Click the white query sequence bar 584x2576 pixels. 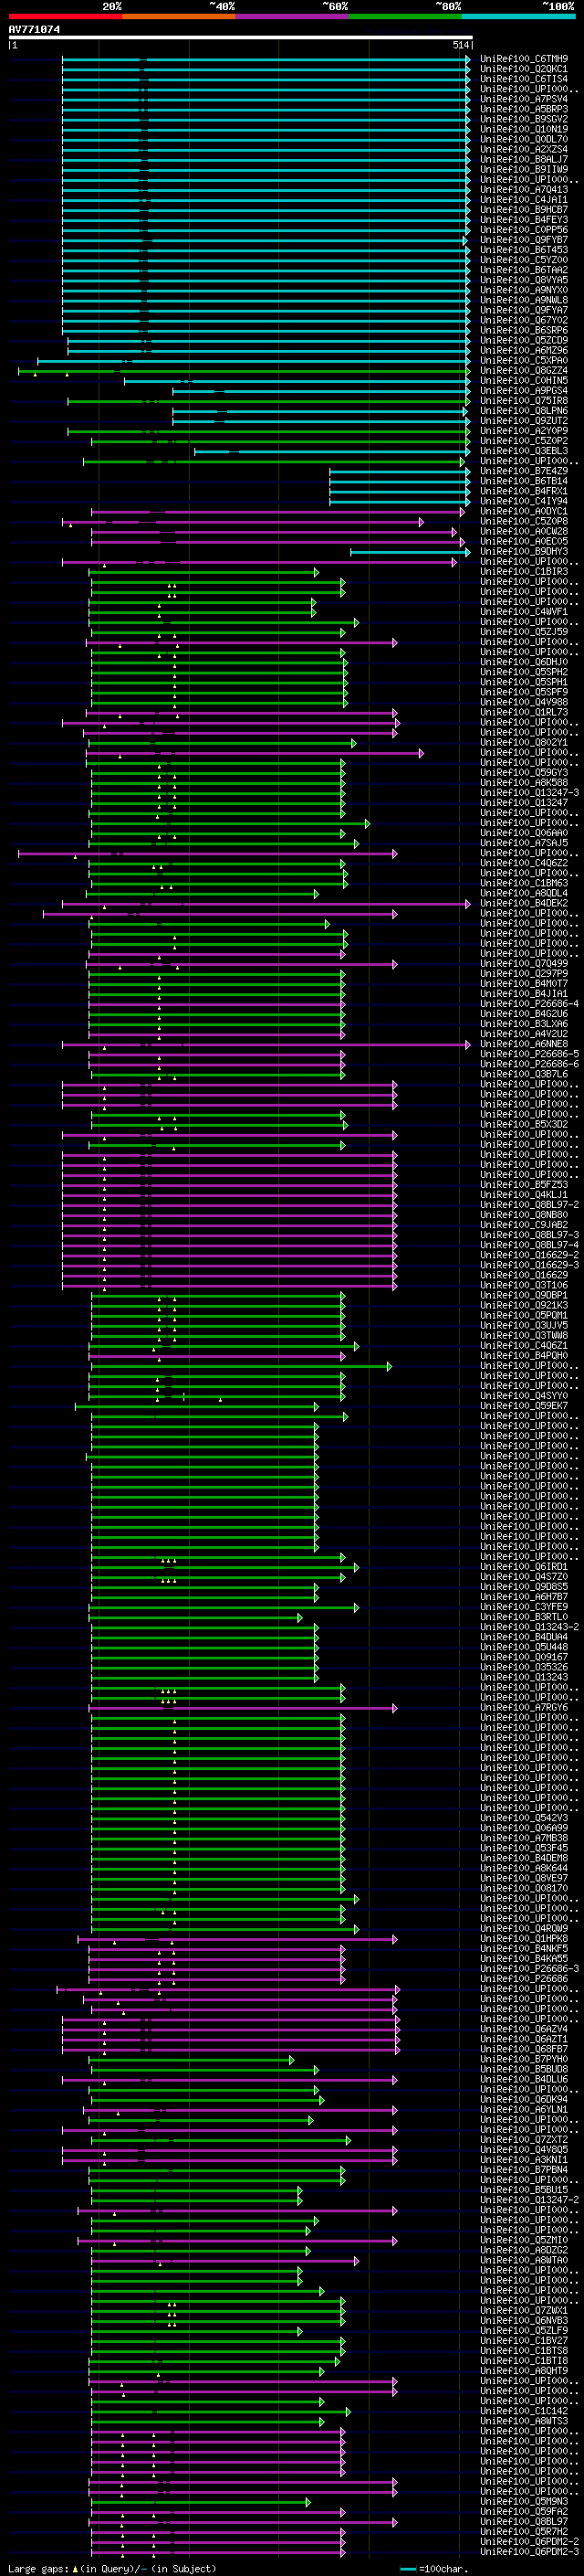[x=241, y=38]
